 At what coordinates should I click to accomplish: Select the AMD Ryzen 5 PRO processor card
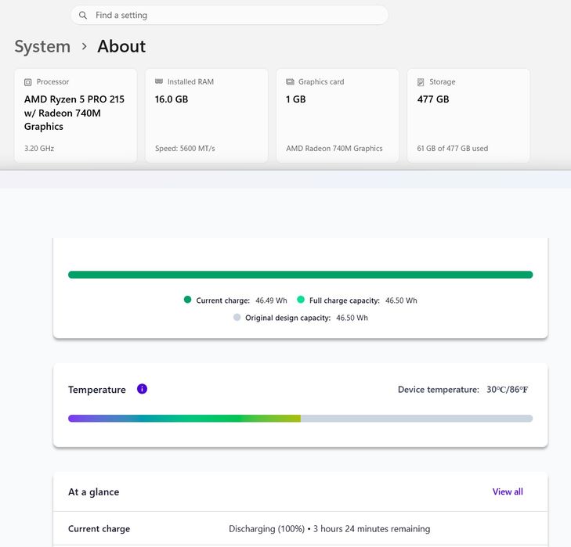pos(76,115)
